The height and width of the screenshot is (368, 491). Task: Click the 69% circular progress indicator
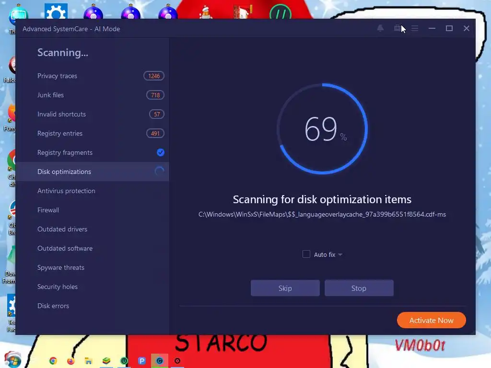(322, 128)
